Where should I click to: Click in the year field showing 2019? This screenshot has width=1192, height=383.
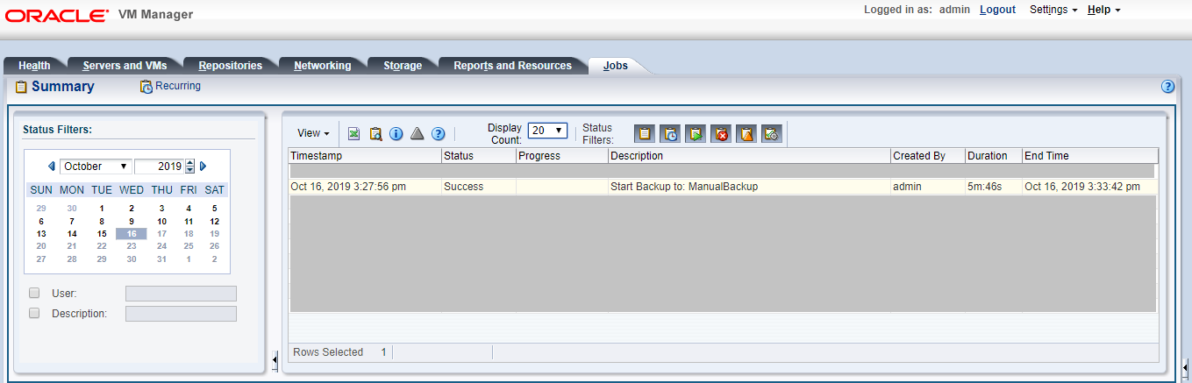(159, 166)
